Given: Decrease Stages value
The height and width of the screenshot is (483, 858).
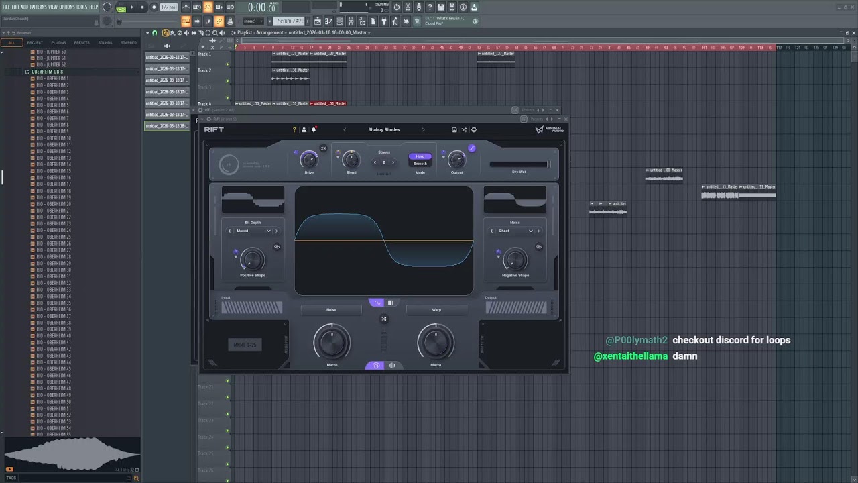Looking at the screenshot, I should (376, 162).
